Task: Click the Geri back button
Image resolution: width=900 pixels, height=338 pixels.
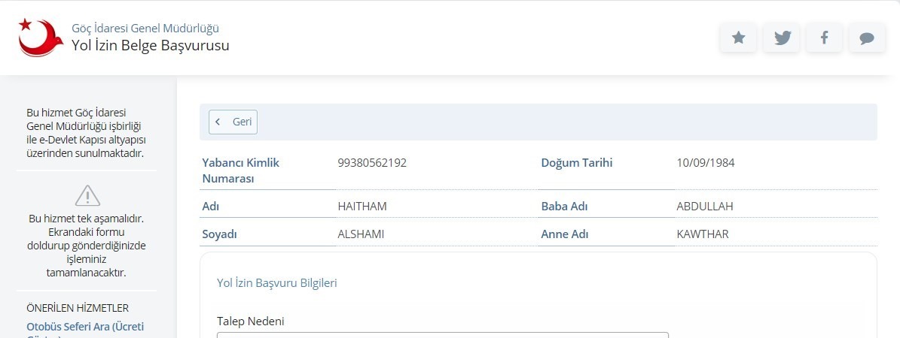Action: pos(233,122)
